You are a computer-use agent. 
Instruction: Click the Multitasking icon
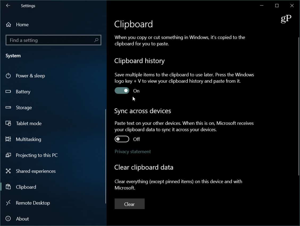[x=8, y=139]
